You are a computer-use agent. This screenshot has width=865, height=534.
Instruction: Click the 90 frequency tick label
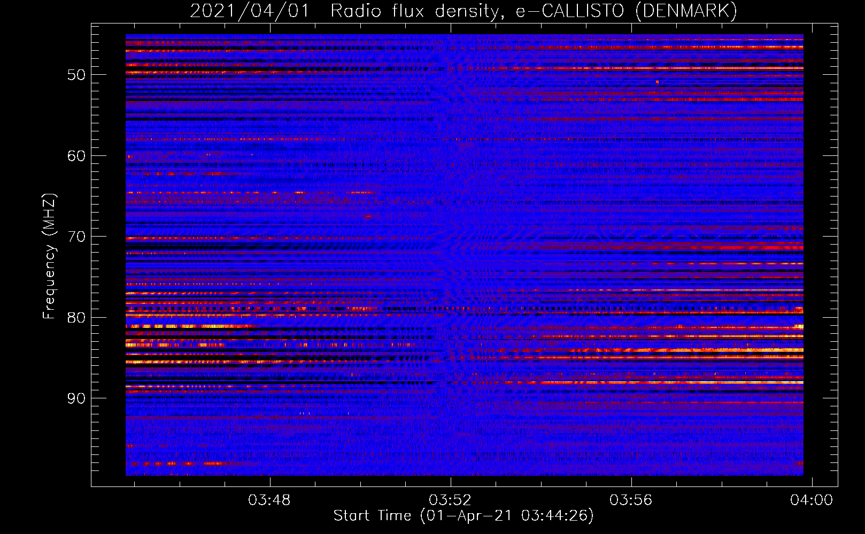[76, 398]
